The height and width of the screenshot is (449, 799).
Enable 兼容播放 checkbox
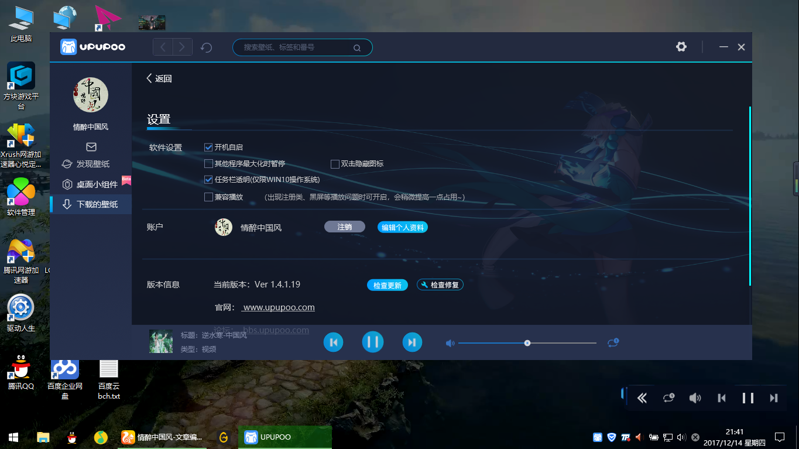pos(208,197)
